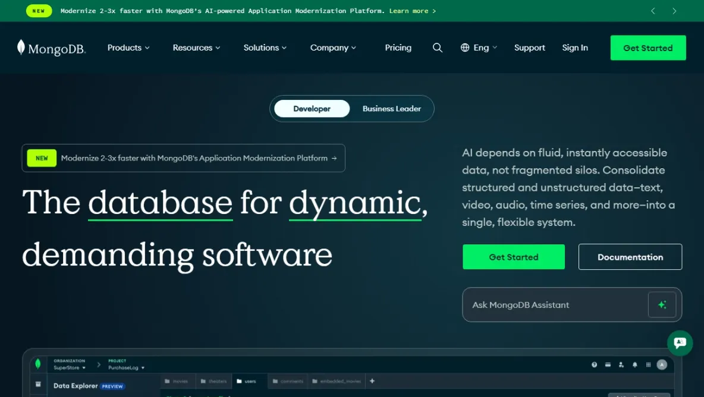
Task: Open the chat widget bubble
Action: [x=680, y=343]
